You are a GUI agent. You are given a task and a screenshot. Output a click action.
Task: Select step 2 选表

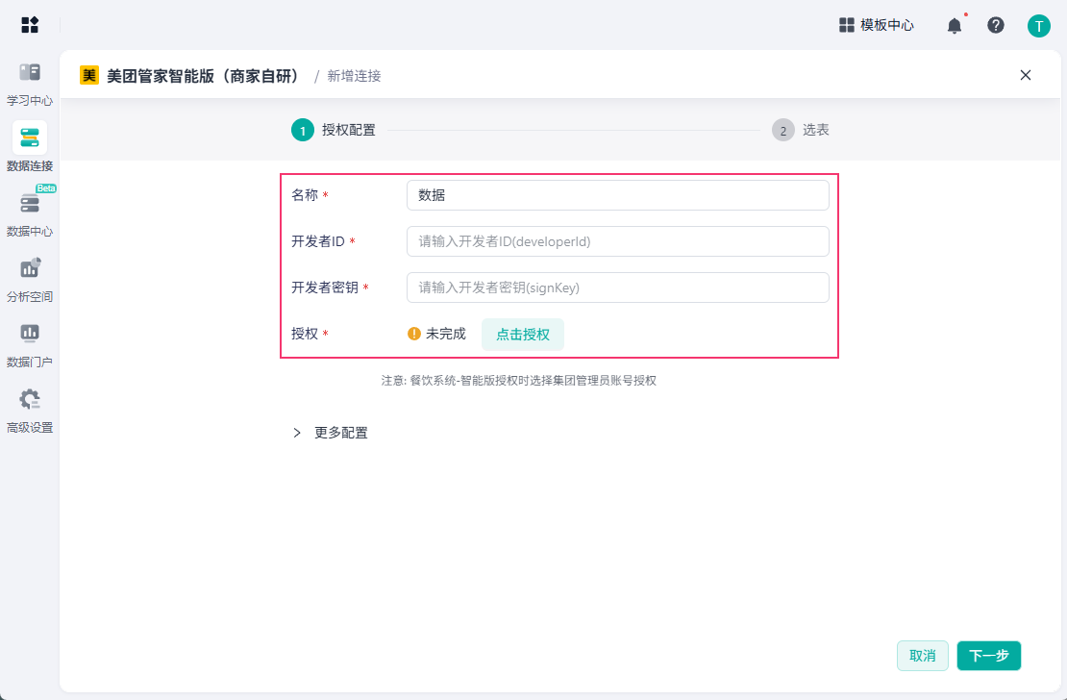tap(801, 130)
